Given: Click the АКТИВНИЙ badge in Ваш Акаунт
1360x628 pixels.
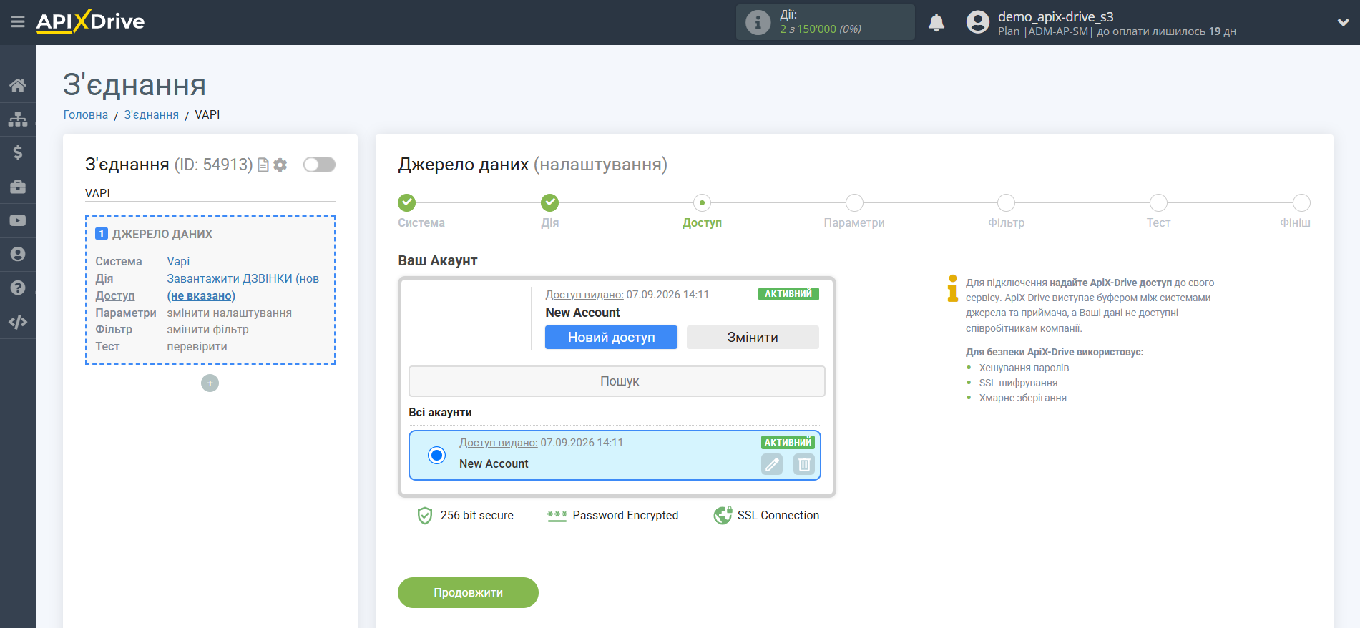Looking at the screenshot, I should [788, 294].
